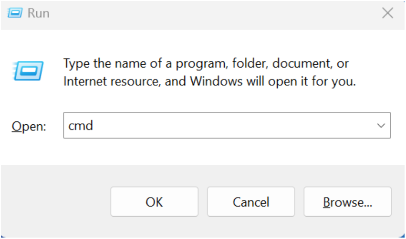The image size is (406, 239).
Task: Click the Browse... button
Action: click(347, 202)
